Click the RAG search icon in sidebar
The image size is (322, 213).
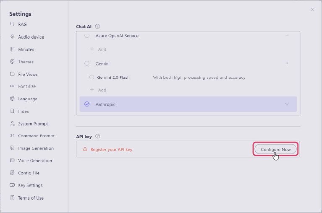[x=12, y=24]
